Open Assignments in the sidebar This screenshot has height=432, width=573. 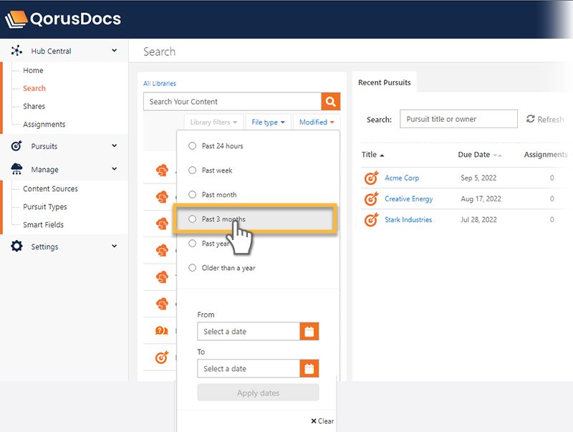tap(44, 124)
